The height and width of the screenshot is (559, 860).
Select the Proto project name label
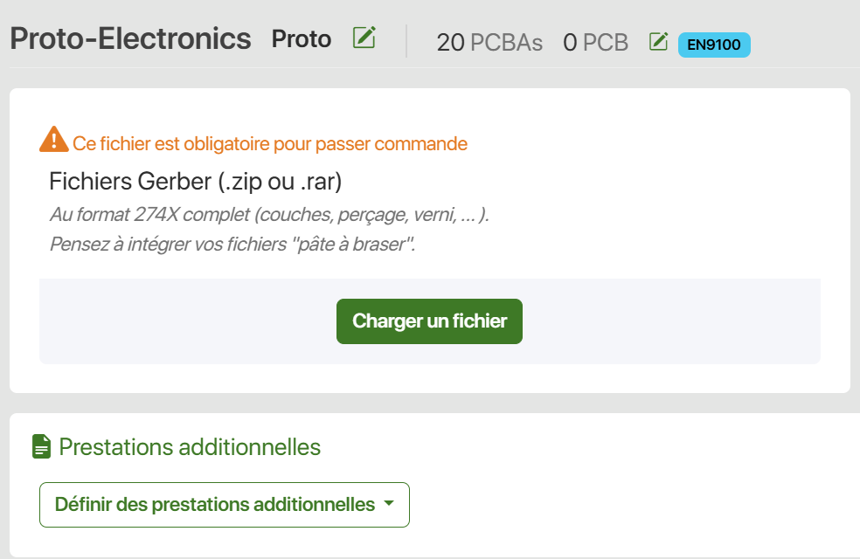(x=302, y=39)
